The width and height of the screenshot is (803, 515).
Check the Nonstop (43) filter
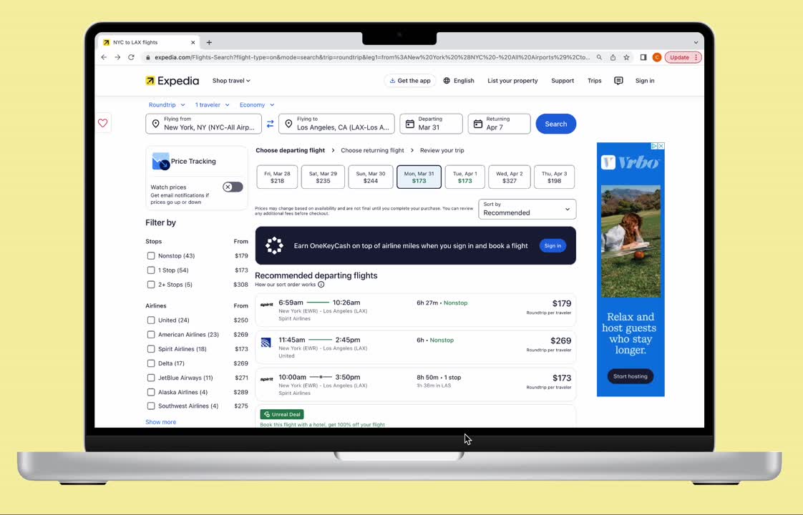pyautogui.click(x=151, y=256)
